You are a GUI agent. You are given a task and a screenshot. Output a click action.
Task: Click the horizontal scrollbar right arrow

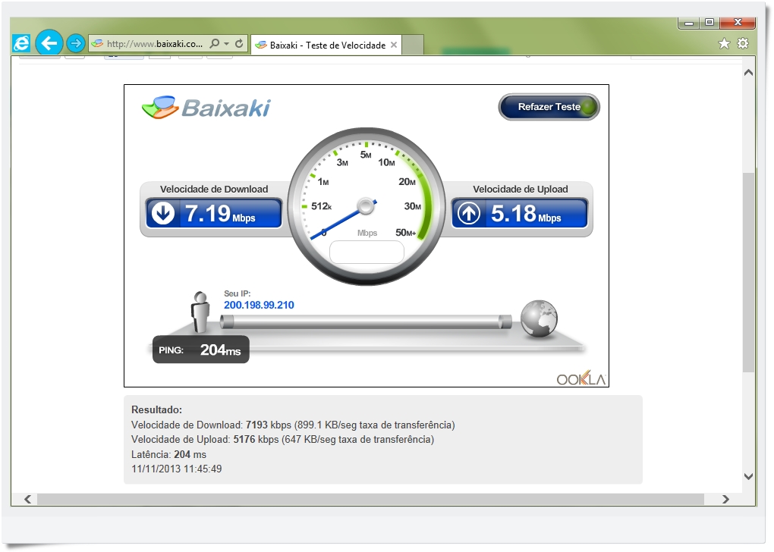725,499
